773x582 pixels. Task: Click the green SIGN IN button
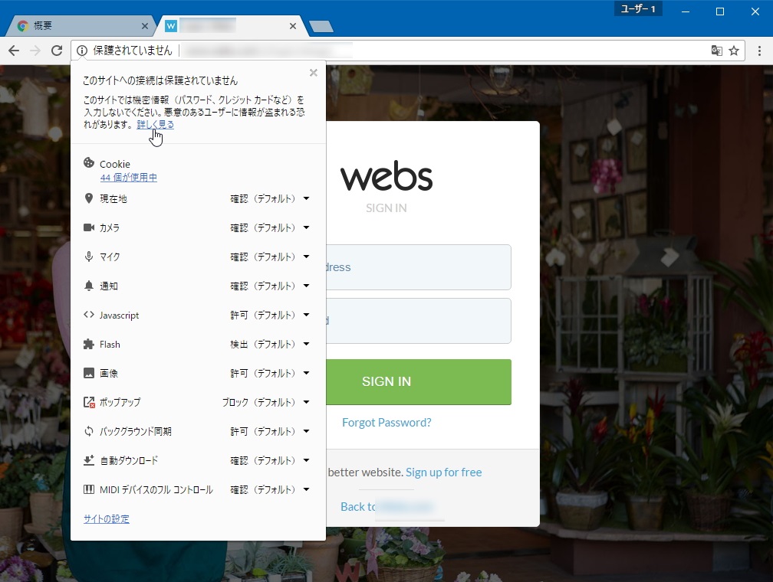[x=386, y=381]
